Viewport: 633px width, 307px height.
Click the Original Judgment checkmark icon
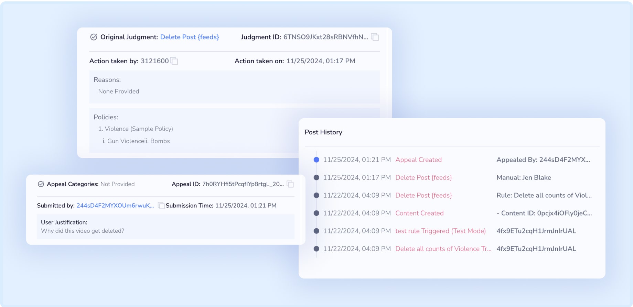click(94, 37)
